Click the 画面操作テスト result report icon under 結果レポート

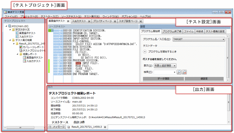coord(24,58)
